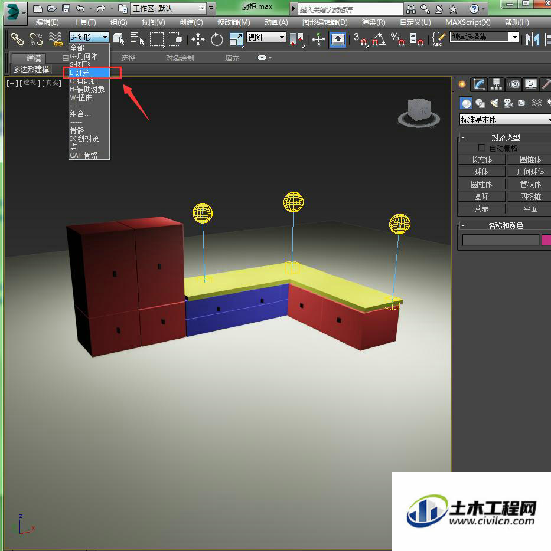The image size is (551, 551).
Task: Toggle Angle Snap icon
Action: coord(379,39)
